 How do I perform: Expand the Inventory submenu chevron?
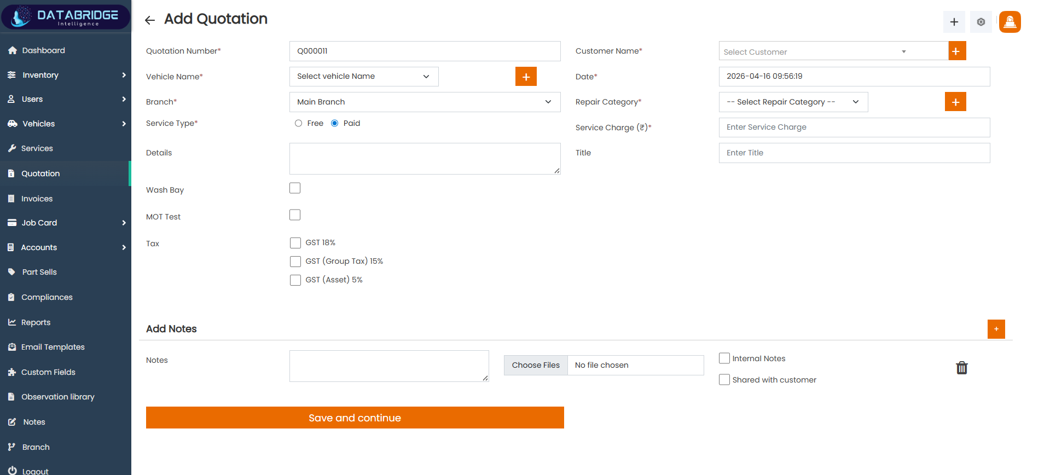click(124, 75)
